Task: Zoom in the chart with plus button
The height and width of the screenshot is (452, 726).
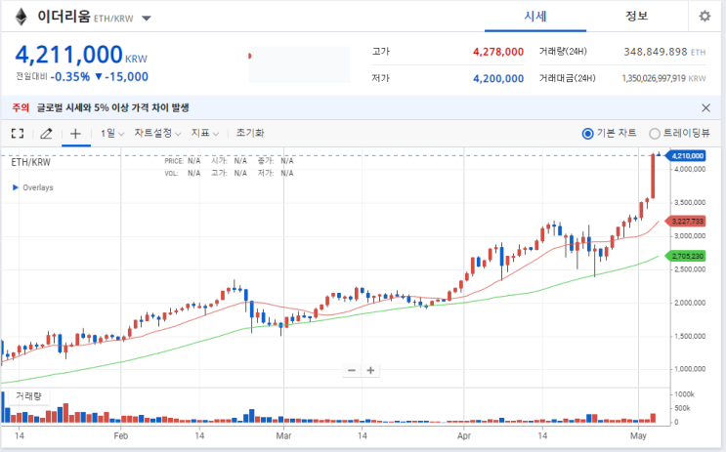Action: 370,370
